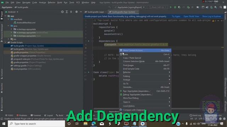Viewport: 227px width, 127px height.
Task: Switch to build.gradle (:app) editor tab
Action: point(95,12)
